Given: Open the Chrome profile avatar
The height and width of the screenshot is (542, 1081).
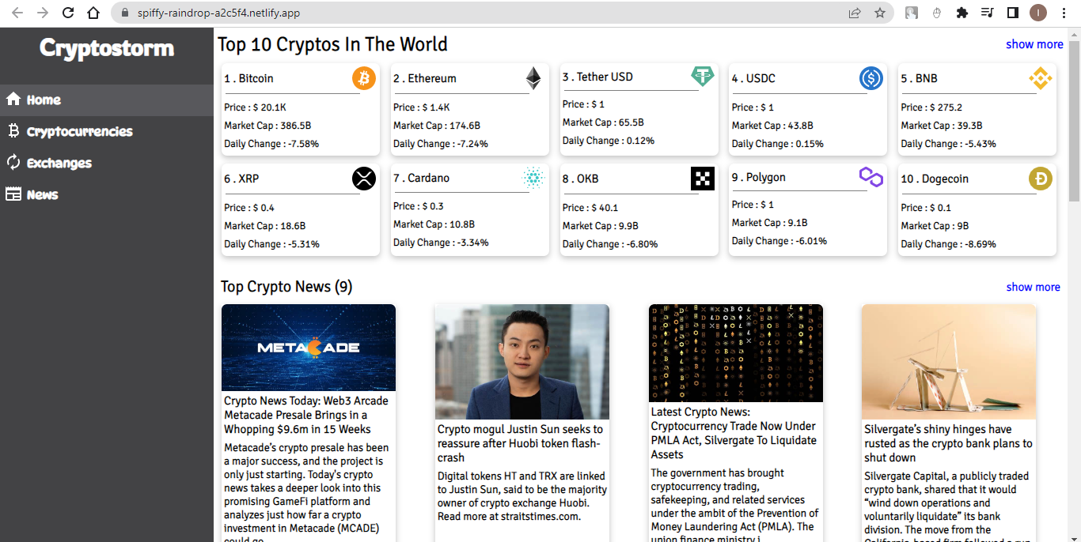Looking at the screenshot, I should click(1038, 13).
